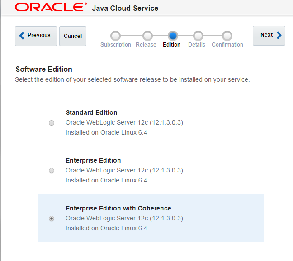293x261 pixels.
Task: Jump to the Subscription step circle
Action: coord(115,36)
